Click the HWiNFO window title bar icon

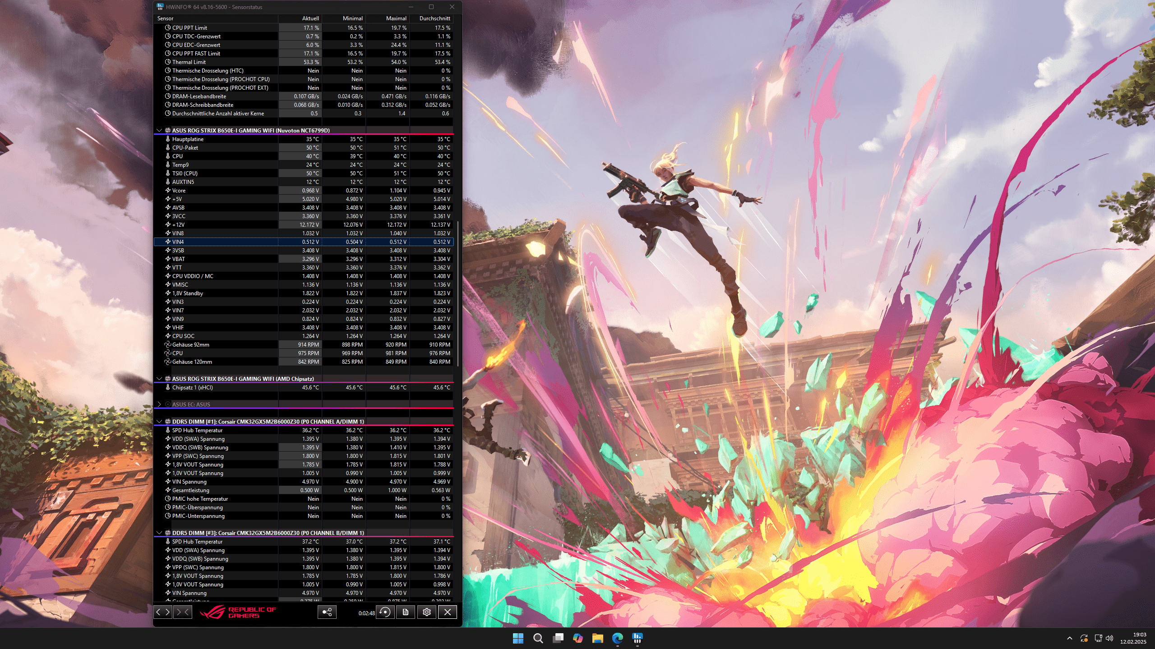point(160,7)
